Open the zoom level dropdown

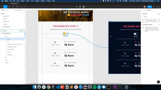coord(158,7)
